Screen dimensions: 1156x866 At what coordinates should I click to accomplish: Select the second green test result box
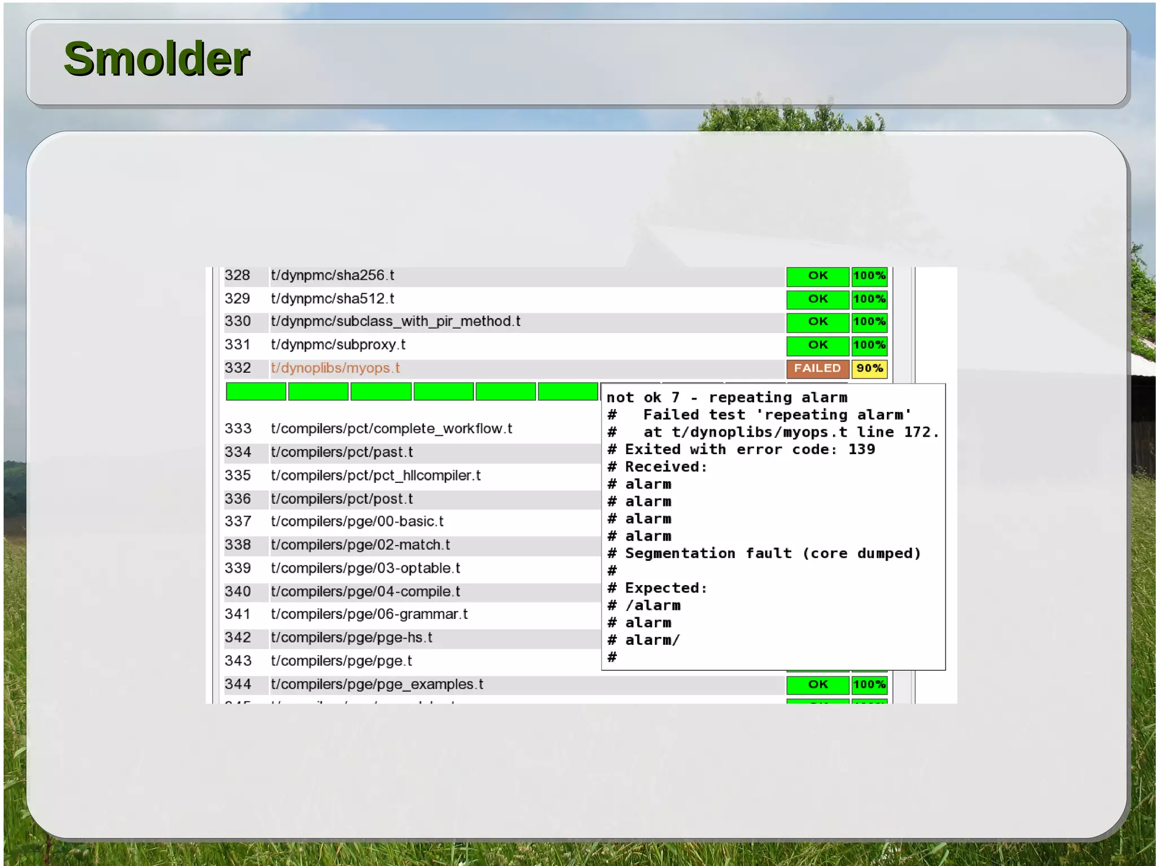(318, 391)
